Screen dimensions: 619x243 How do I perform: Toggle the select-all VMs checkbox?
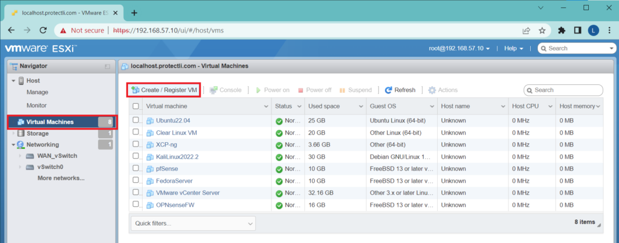[x=136, y=106]
